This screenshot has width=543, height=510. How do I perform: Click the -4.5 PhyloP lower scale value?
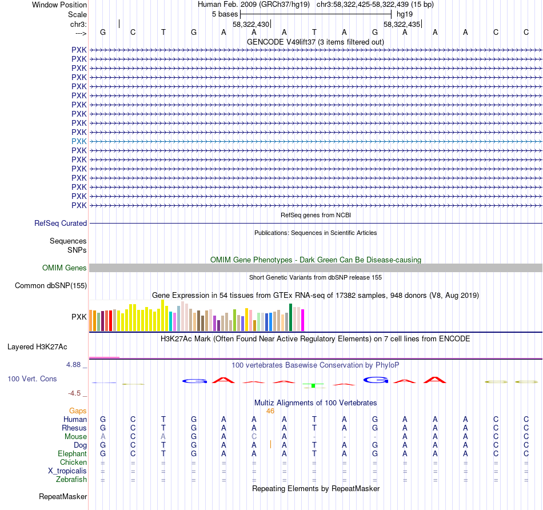(74, 393)
